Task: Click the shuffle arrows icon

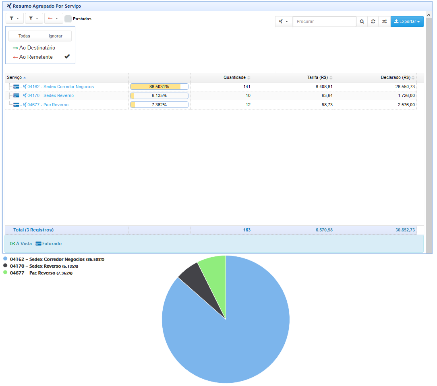Action: click(384, 21)
